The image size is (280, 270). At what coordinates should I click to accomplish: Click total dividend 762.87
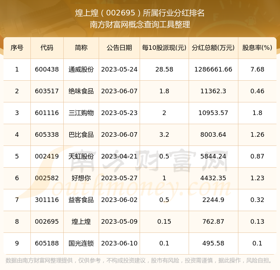(x=213, y=222)
